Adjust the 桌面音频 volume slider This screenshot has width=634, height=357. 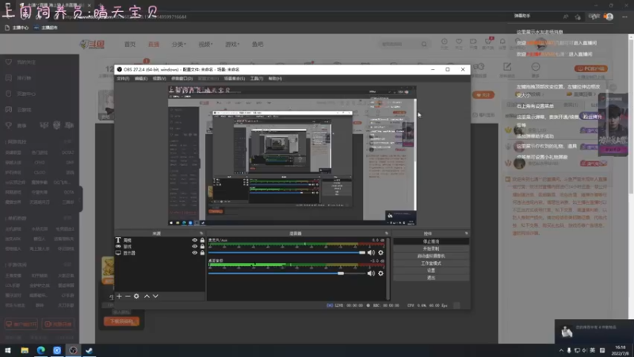(287, 273)
